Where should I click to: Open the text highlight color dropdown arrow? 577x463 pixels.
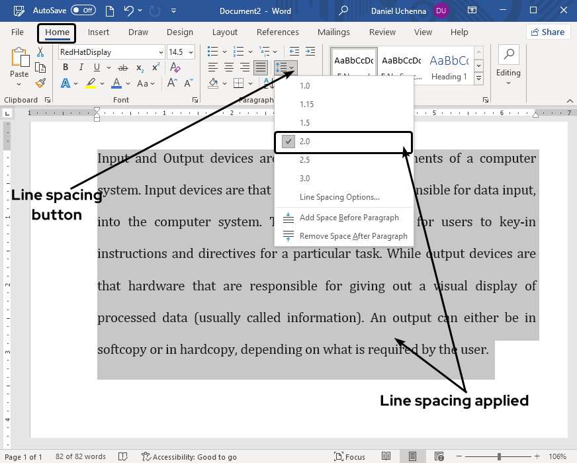tap(101, 83)
